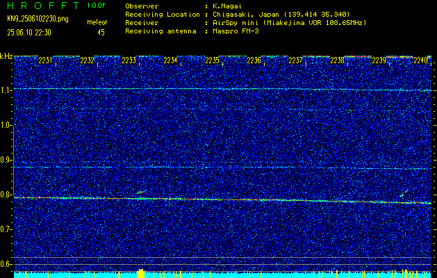Click the 0.6 kHz axis label

[x=5, y=264]
